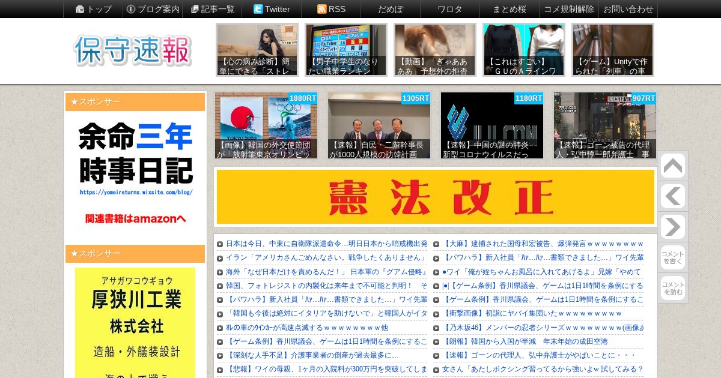Open the 心の病み診断 thumbnail article
This screenshot has height=378, width=721.
coord(257,50)
